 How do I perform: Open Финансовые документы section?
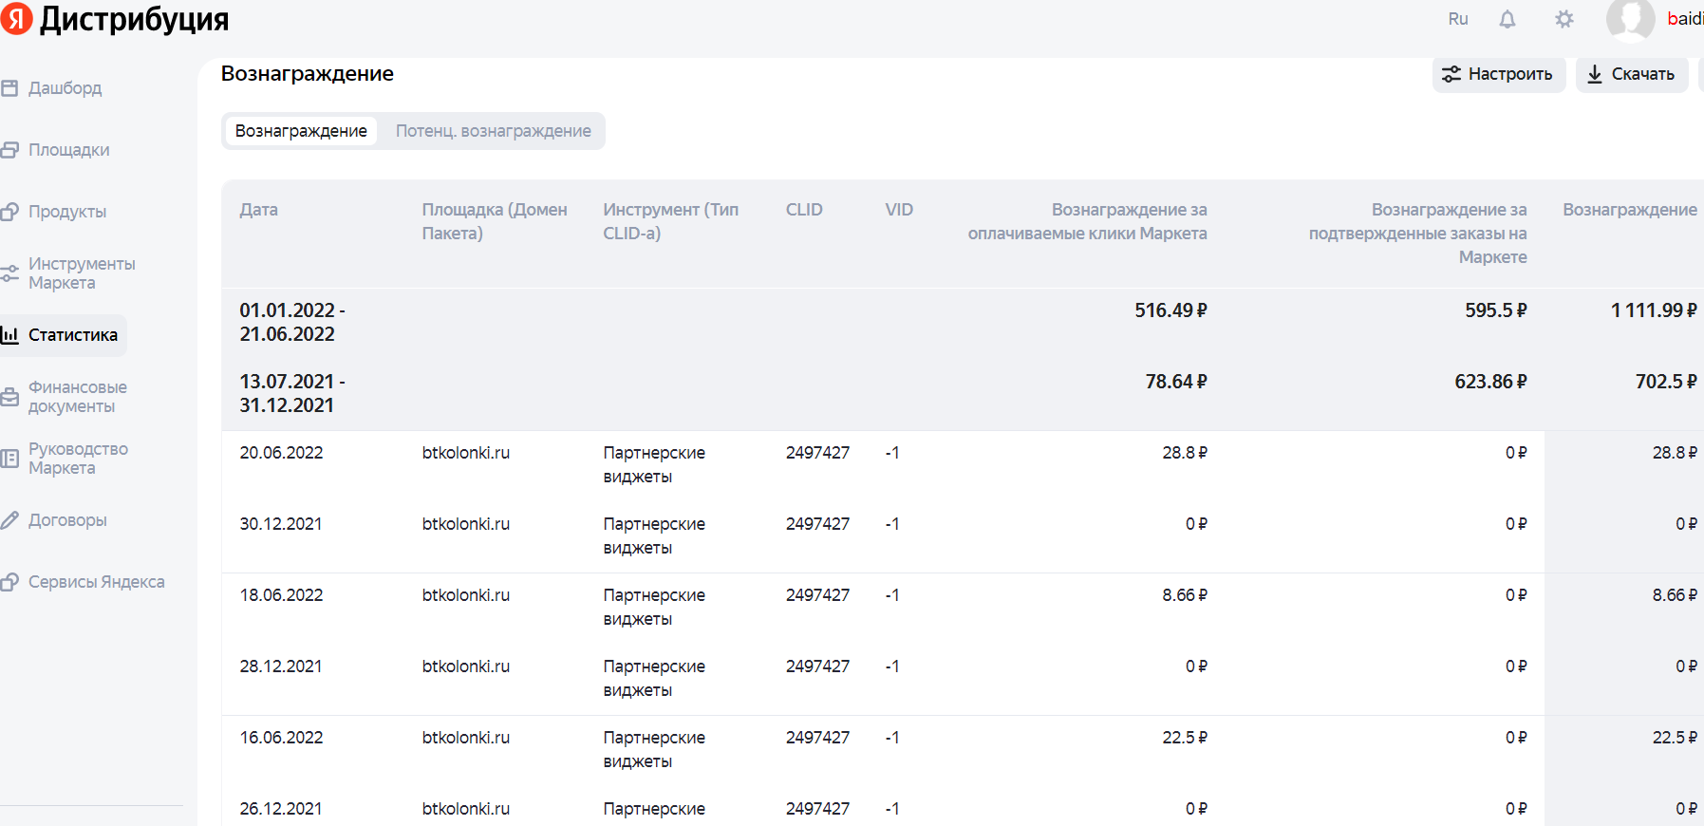[x=78, y=397]
